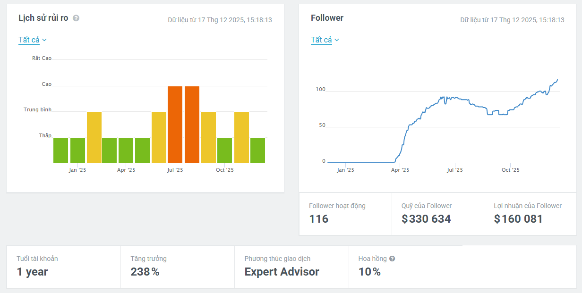
Task: Select the last green December 2025 bar
Action: [x=257, y=150]
